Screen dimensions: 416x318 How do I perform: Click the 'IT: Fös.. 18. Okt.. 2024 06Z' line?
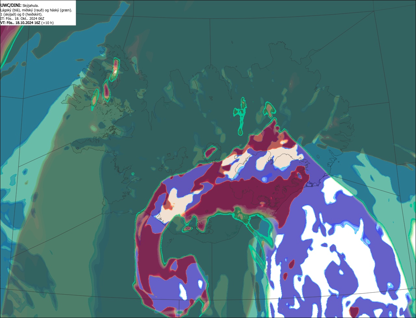click(x=22, y=19)
